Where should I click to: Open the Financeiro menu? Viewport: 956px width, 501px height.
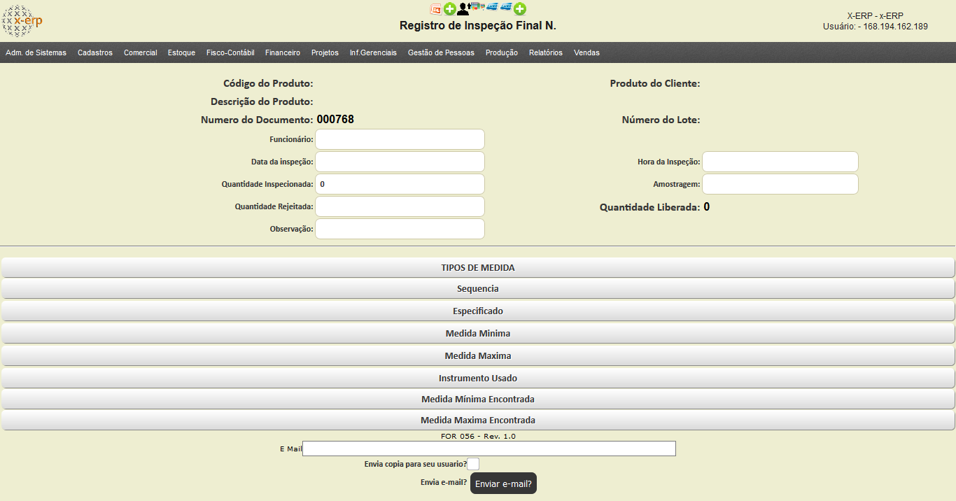(x=283, y=52)
